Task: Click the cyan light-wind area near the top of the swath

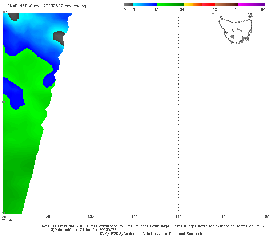Action: click(x=29, y=18)
